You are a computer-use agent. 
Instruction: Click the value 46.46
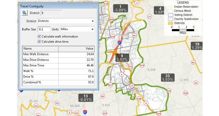pos(90,65)
